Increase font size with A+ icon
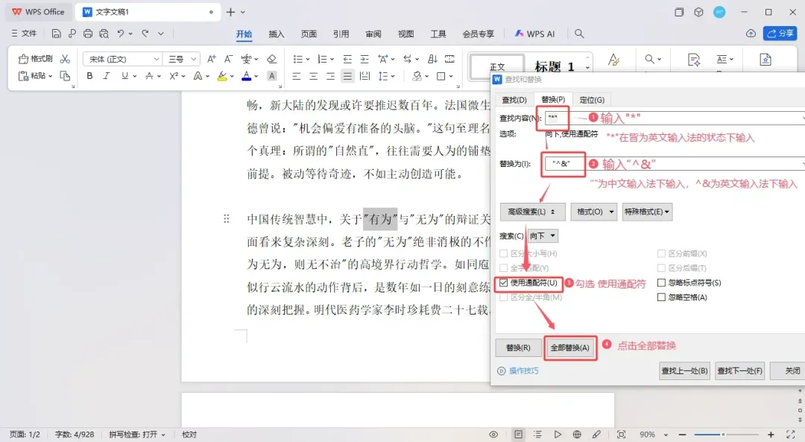 (212, 59)
